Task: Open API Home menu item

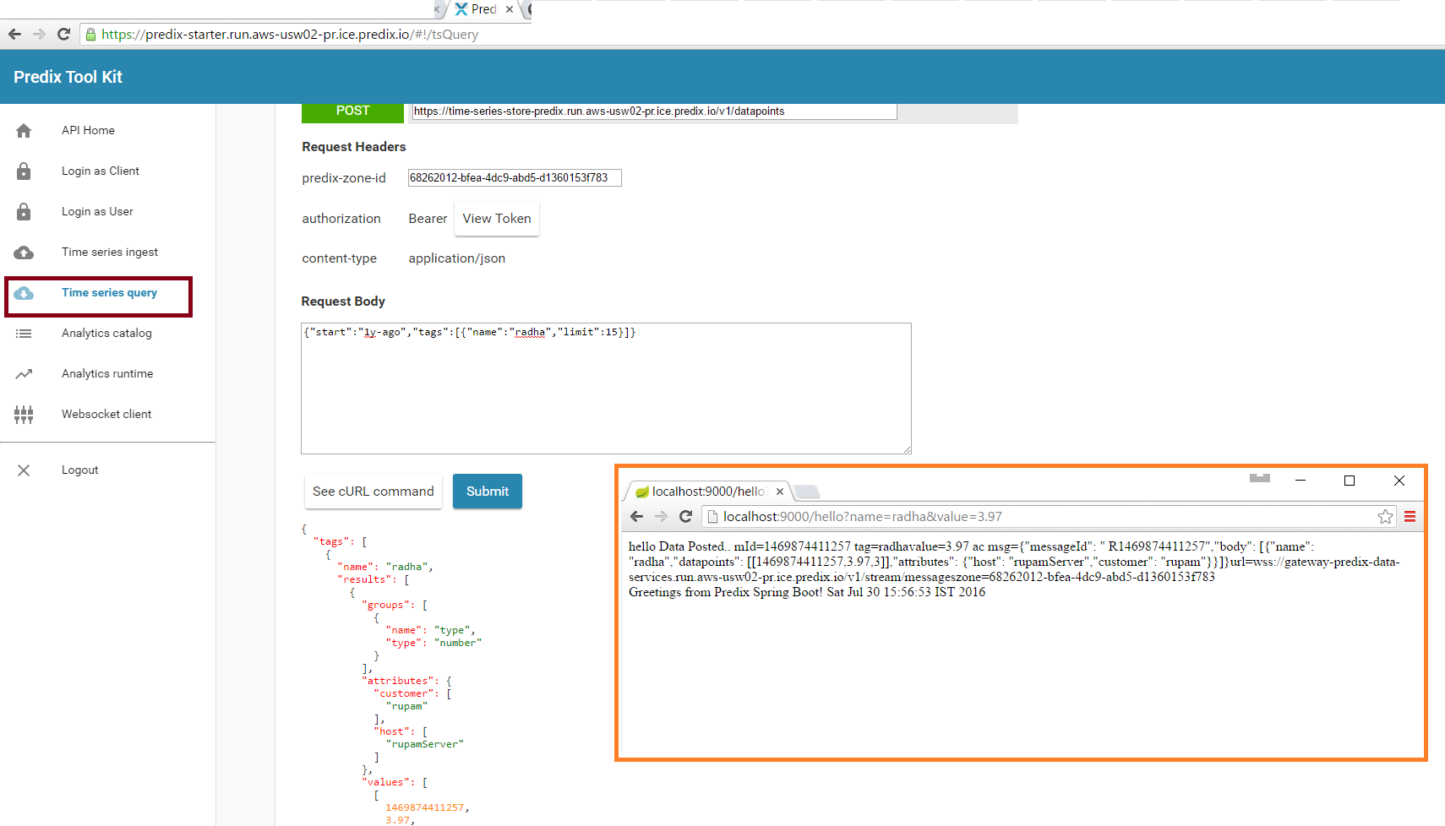Action: click(88, 131)
